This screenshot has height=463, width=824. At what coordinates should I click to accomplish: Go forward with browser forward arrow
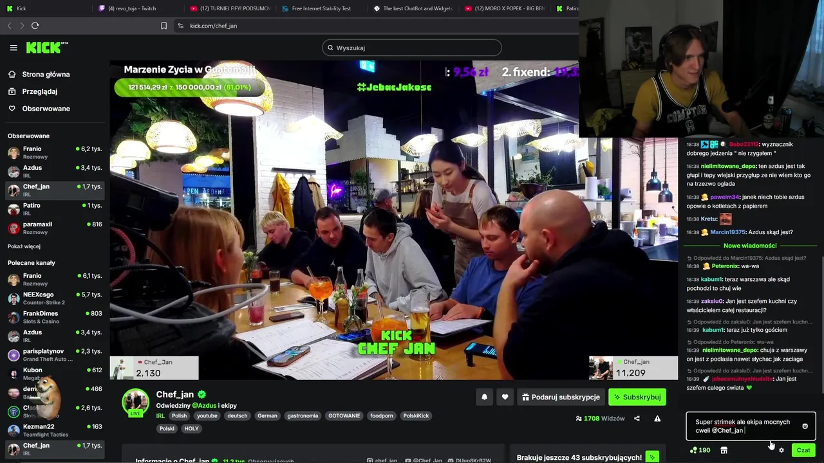coord(22,26)
